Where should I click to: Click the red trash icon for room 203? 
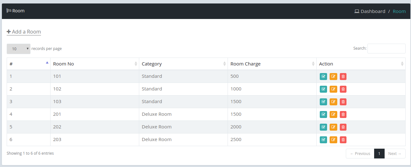click(343, 140)
